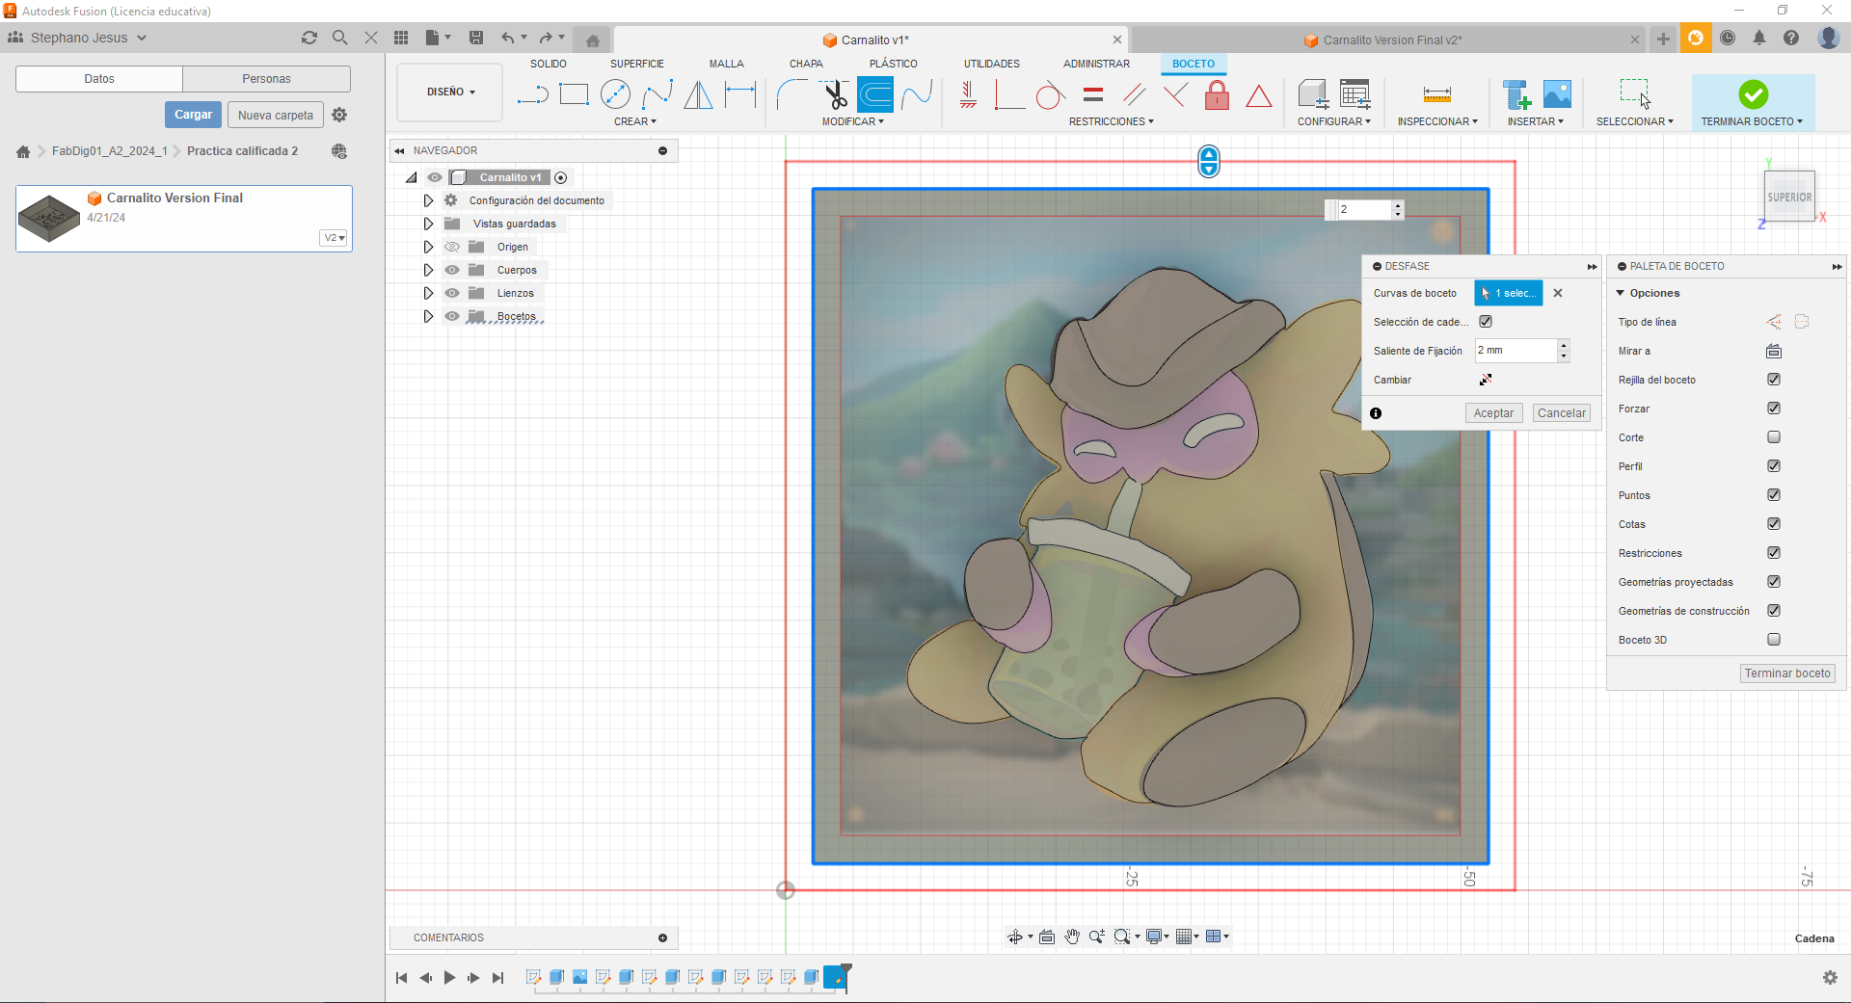Screen dimensions: 1851x1003
Task: Select the Mirror tool
Action: (x=698, y=94)
